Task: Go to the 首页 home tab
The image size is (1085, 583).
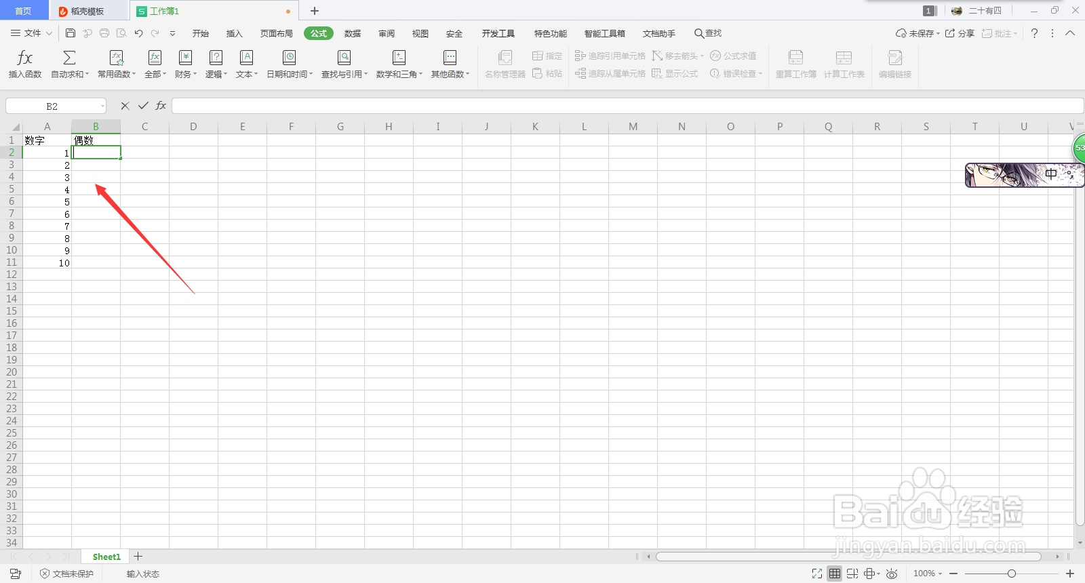Action: tap(23, 11)
